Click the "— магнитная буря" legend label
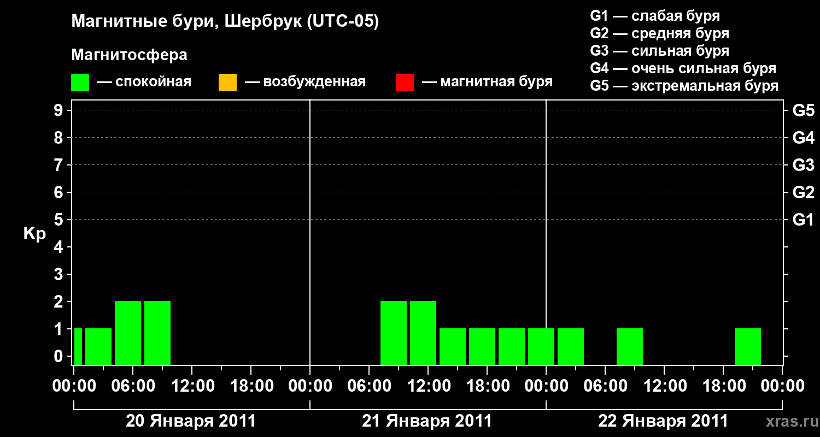The height and width of the screenshot is (437, 820). (x=488, y=82)
